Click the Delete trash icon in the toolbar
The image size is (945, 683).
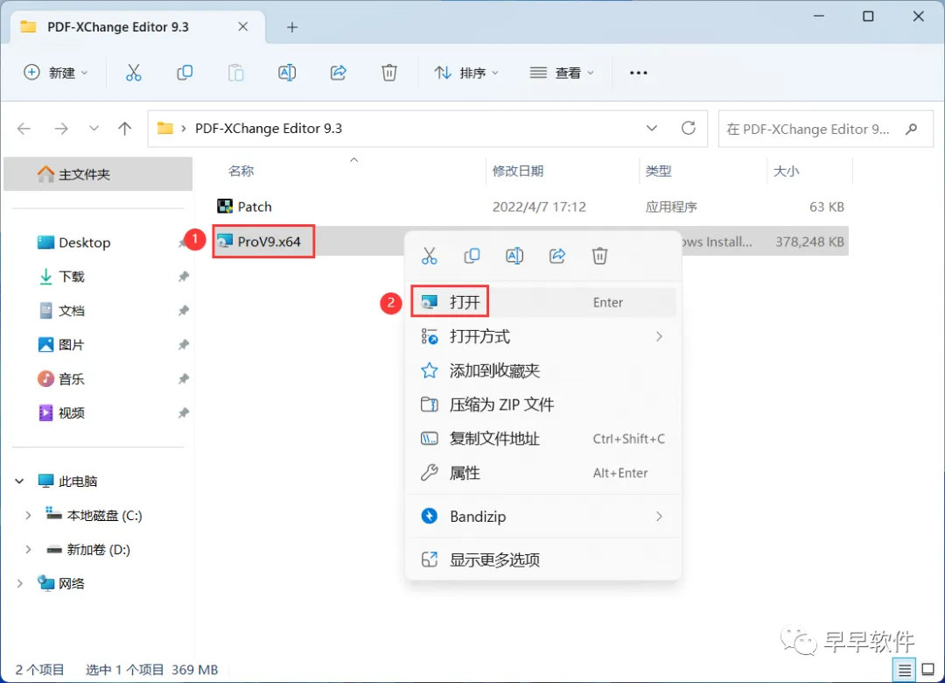[x=389, y=73]
